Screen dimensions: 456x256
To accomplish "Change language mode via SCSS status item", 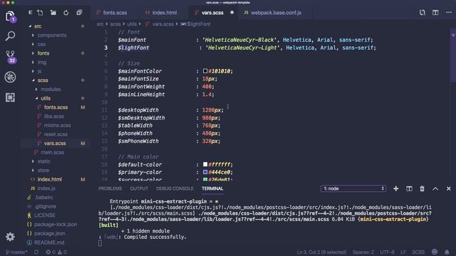I will [x=418, y=252].
